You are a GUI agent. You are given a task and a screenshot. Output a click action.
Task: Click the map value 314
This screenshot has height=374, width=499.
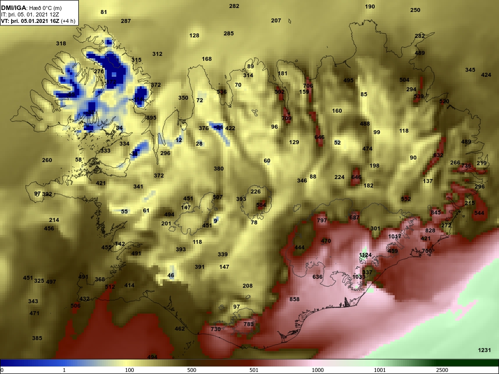tap(248, 75)
